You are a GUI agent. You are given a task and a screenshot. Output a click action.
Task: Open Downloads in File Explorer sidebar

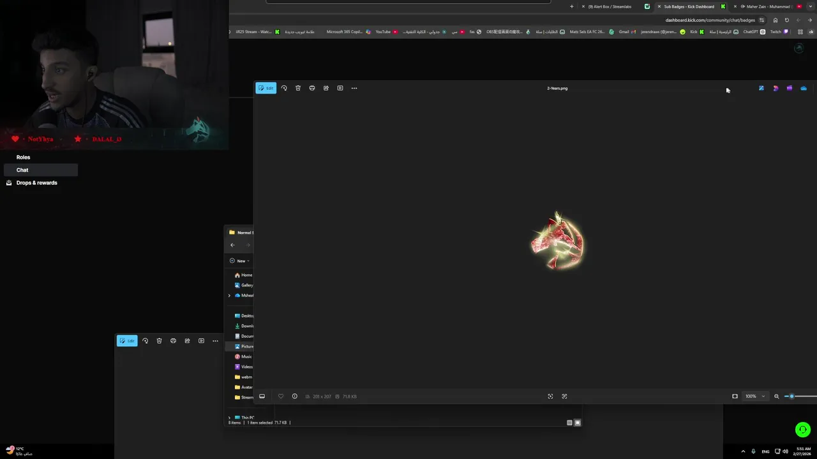[x=244, y=326]
